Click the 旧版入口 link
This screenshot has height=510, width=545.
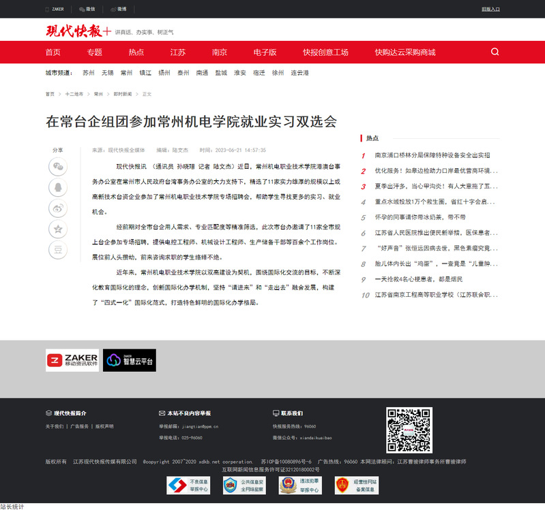(490, 10)
